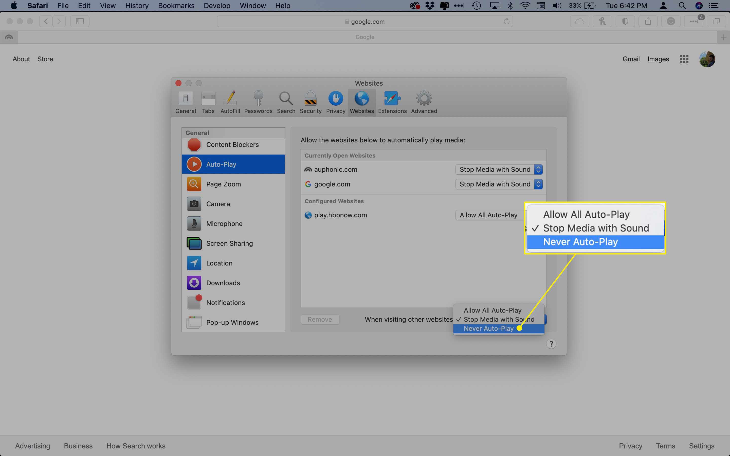Open the help question mark button
Viewport: 730px width, 456px height.
pos(551,344)
